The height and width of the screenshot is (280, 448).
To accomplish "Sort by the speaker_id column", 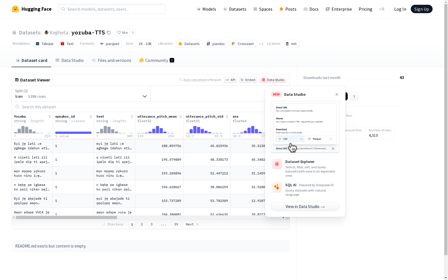I will (91, 116).
